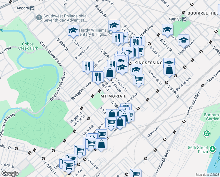Click shopping cart marker south of S 59th label
The width and height of the screenshot is (220, 177).
click(x=111, y=123)
